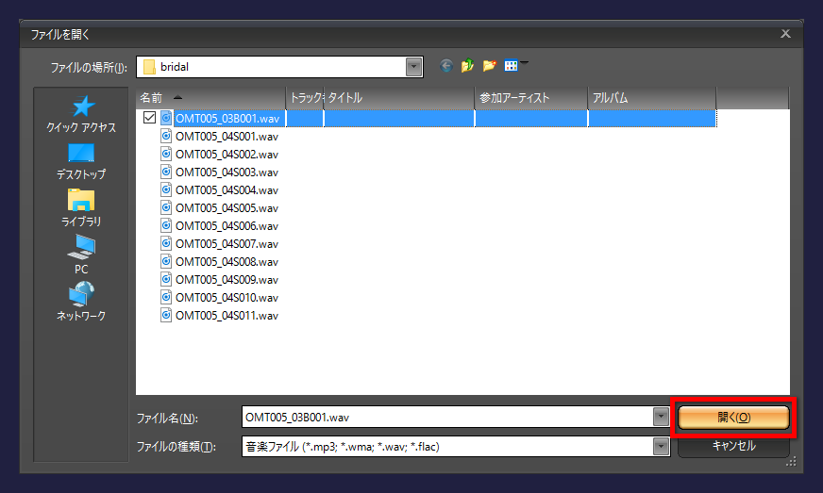Viewport: 823px width, 493px height.
Task: Click the audio icon of OMT005_04S010.wav
Action: [166, 297]
